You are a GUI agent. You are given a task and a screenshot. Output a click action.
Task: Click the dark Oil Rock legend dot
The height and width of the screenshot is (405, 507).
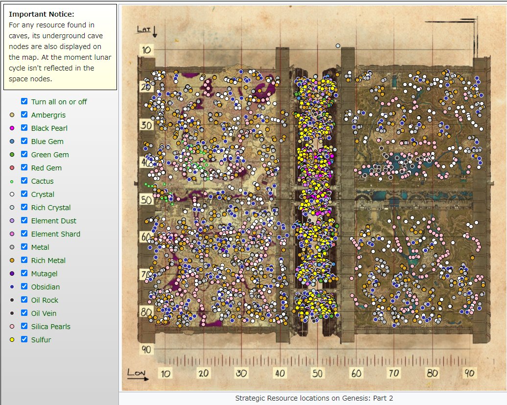click(x=12, y=300)
